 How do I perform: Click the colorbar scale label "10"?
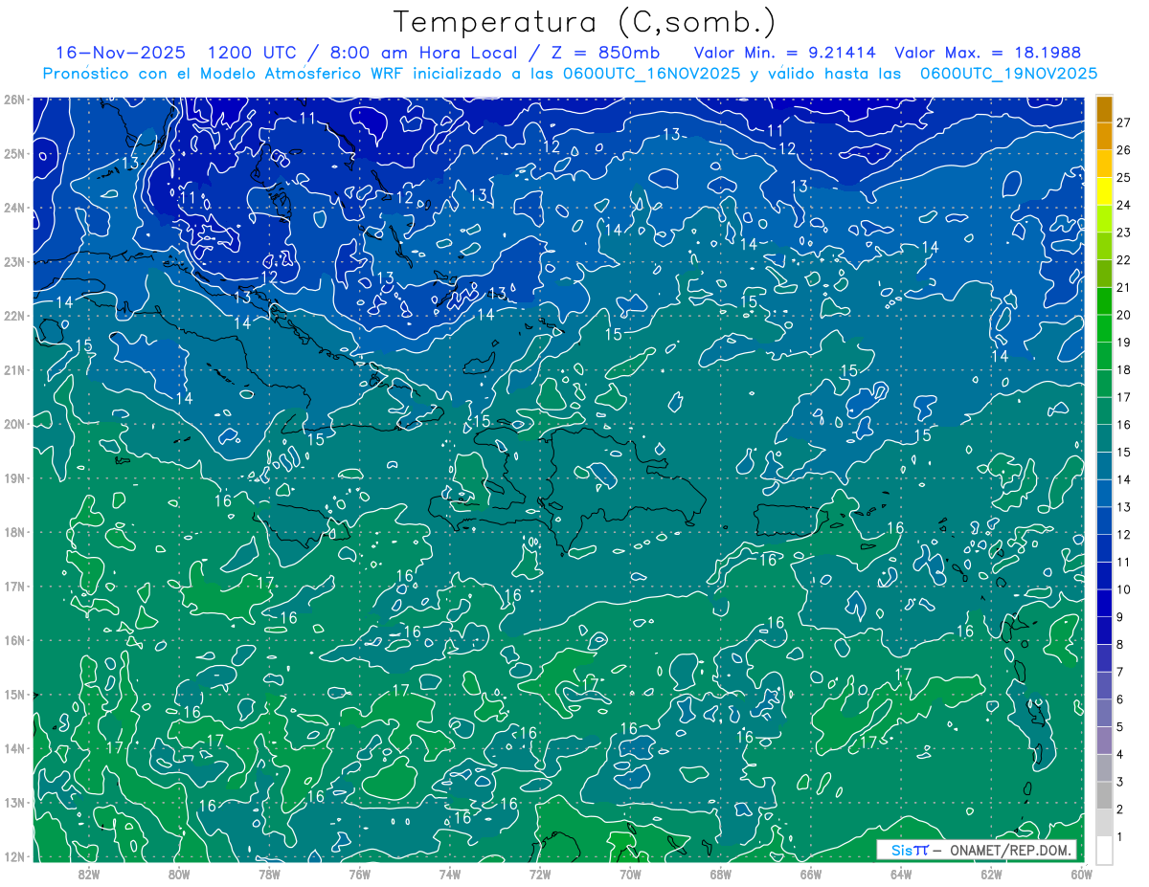pos(1124,589)
